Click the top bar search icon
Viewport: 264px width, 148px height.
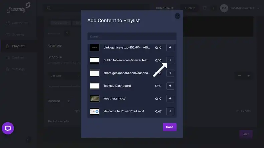coord(49,8)
